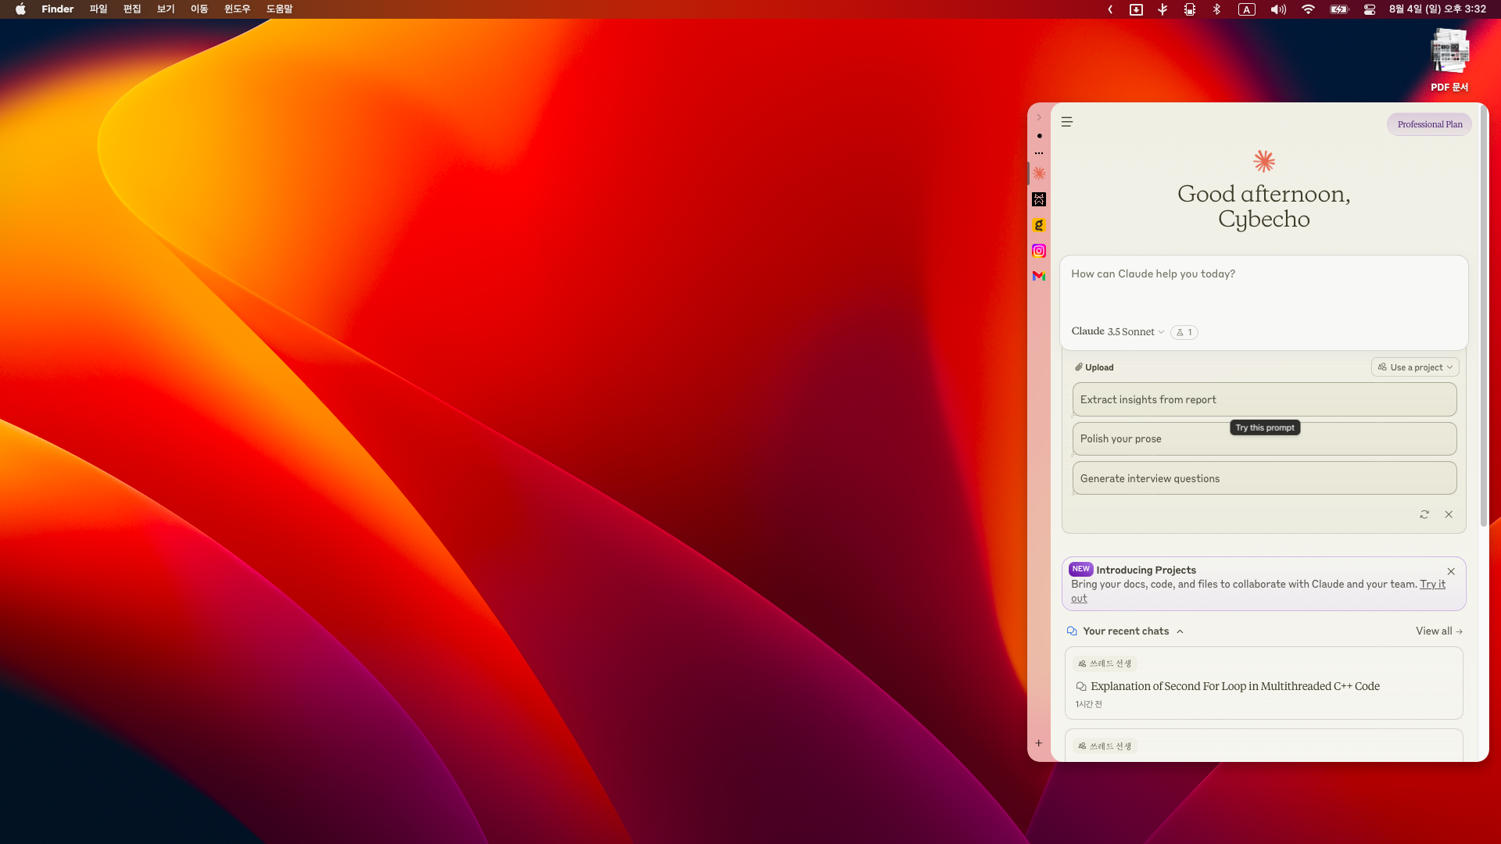
Task: Click the chip monitor menu bar icon
Action: [x=1190, y=9]
